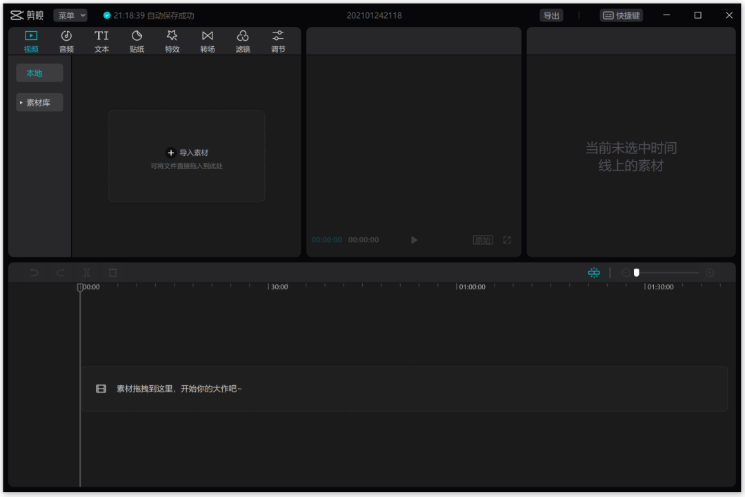Open the 转场 (Transition) panel
The width and height of the screenshot is (745, 497).
click(x=208, y=41)
